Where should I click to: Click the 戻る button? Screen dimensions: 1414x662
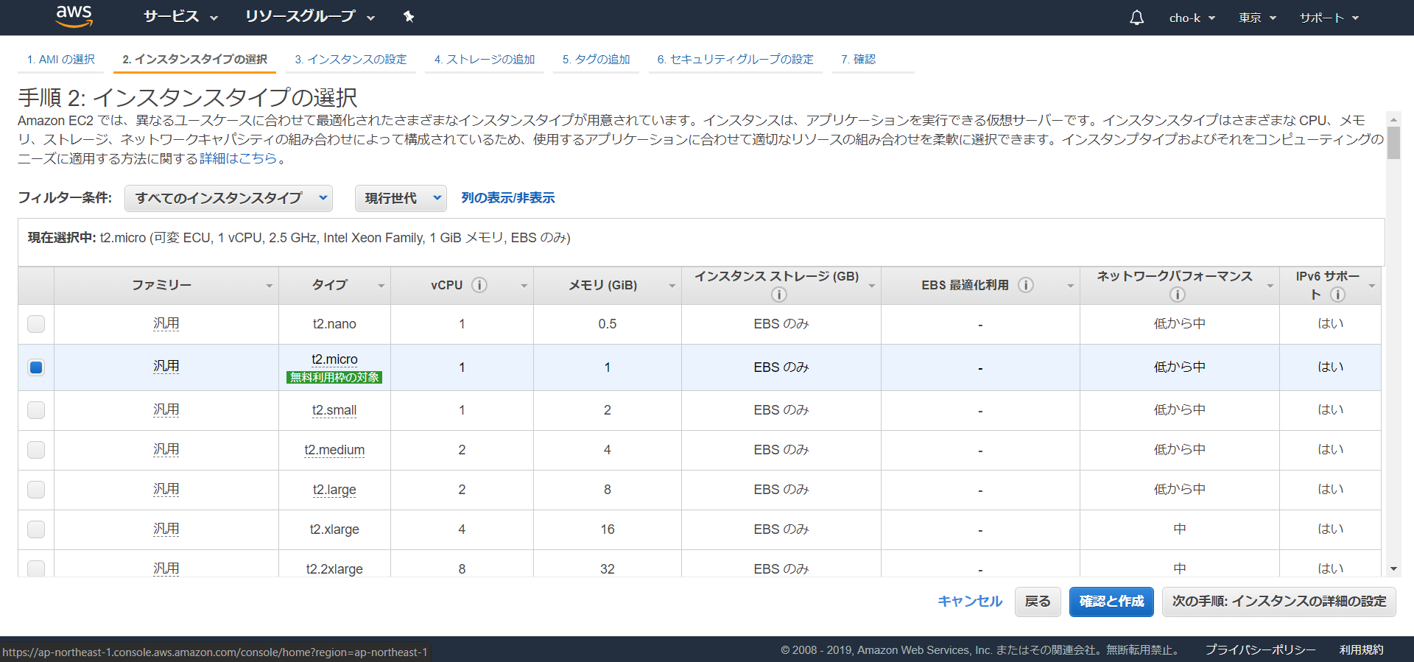1038,602
